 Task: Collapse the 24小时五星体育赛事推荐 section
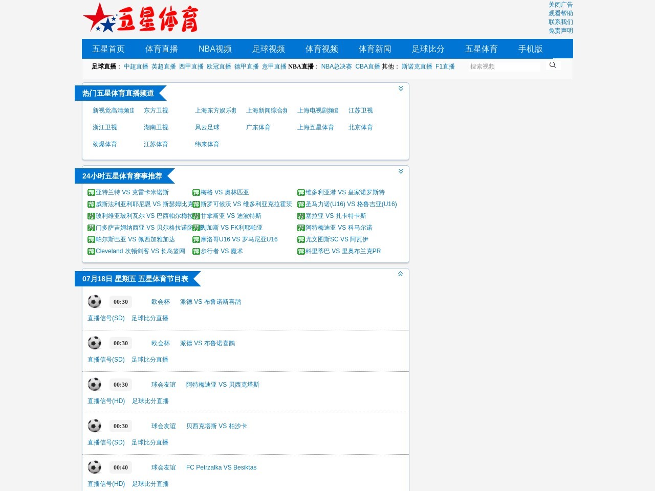click(x=401, y=171)
